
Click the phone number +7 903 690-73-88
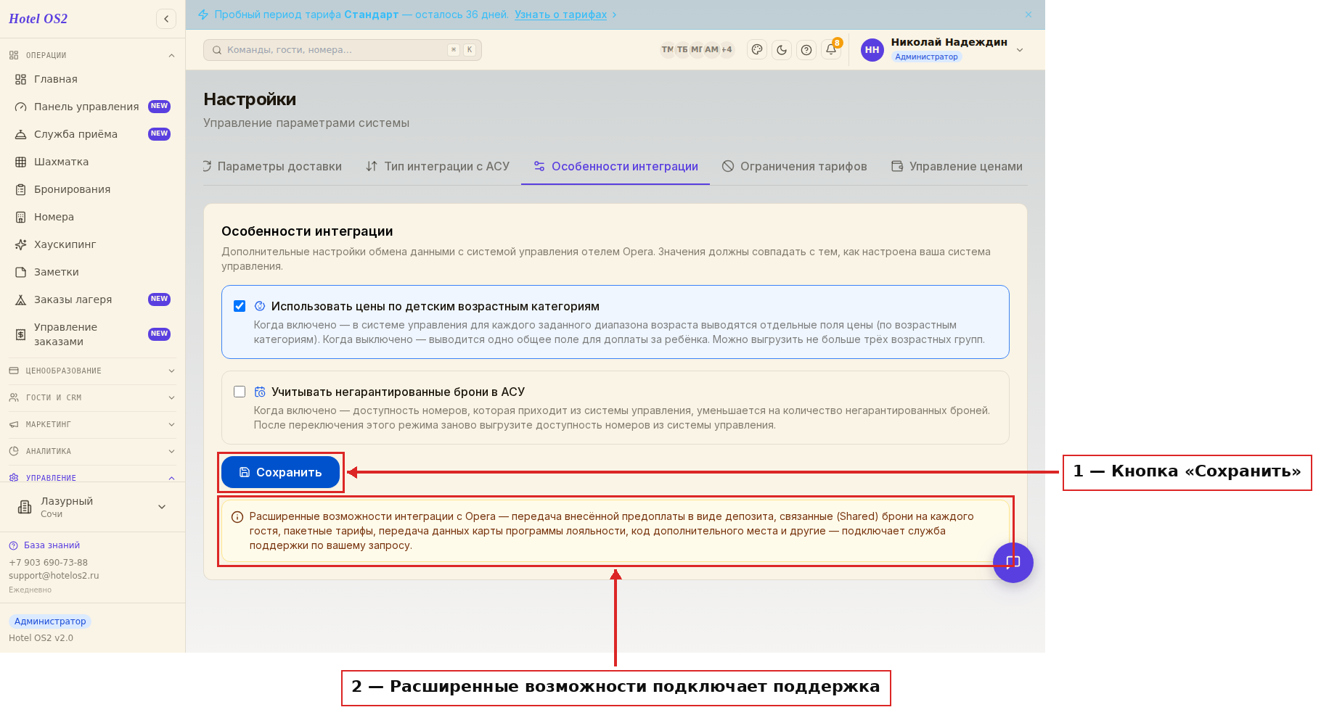(x=48, y=563)
